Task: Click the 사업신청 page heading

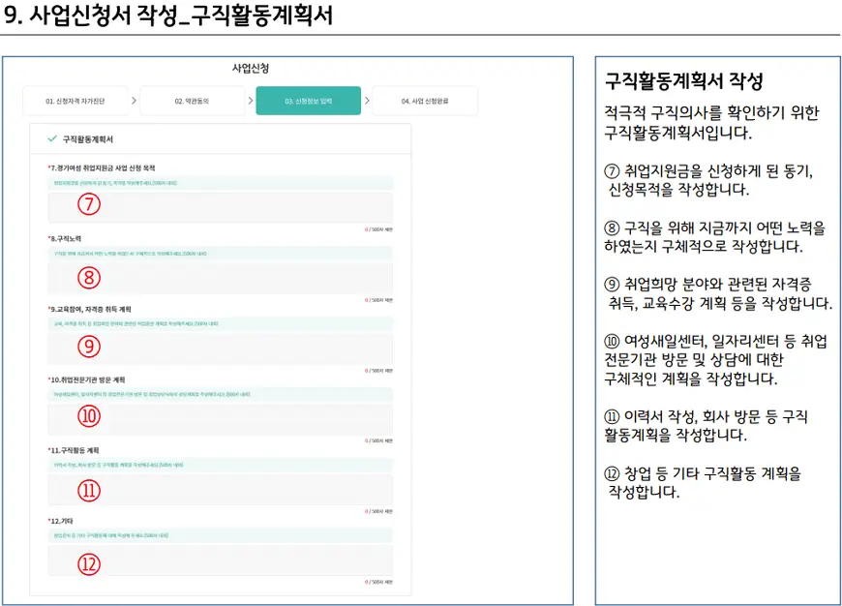Action: (251, 69)
